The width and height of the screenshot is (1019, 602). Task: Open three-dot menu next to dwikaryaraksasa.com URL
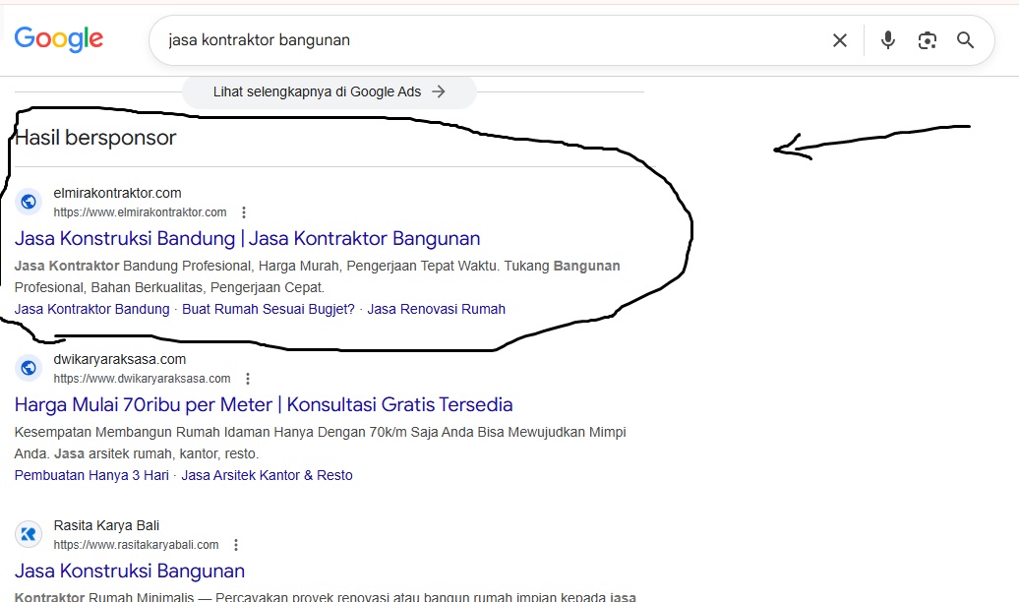pyautogui.click(x=248, y=379)
